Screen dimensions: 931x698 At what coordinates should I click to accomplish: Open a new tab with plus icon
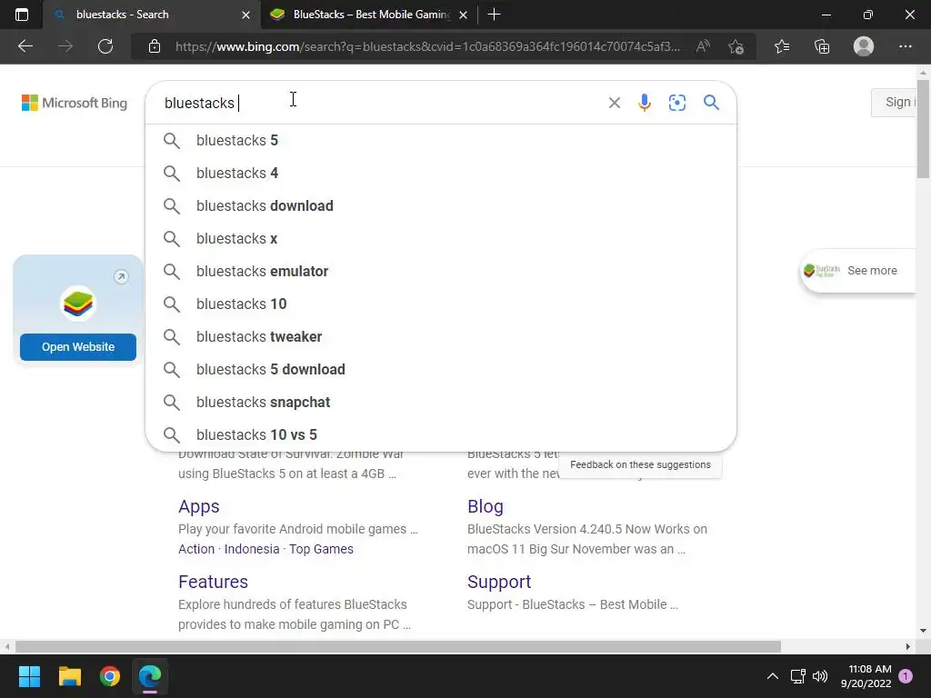(494, 15)
